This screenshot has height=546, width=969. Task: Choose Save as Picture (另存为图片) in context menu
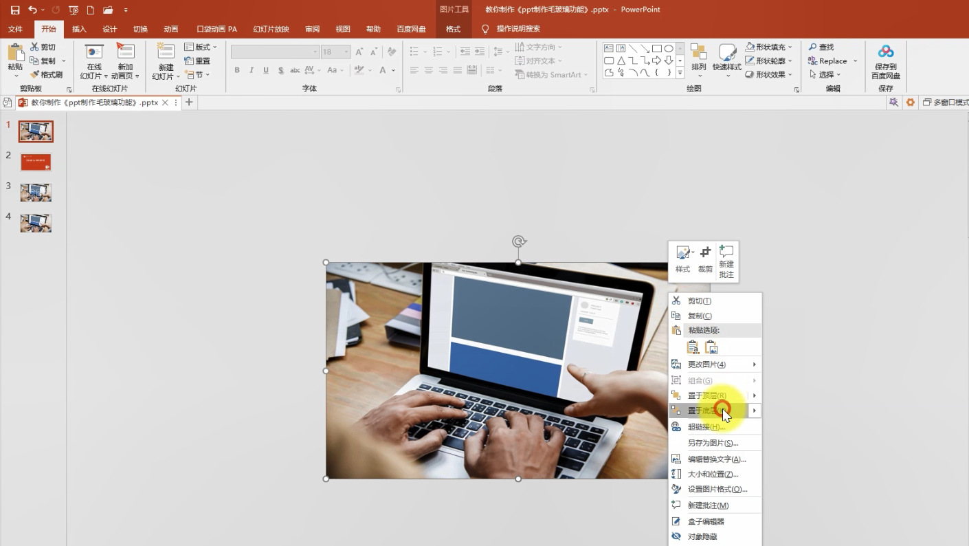(715, 443)
